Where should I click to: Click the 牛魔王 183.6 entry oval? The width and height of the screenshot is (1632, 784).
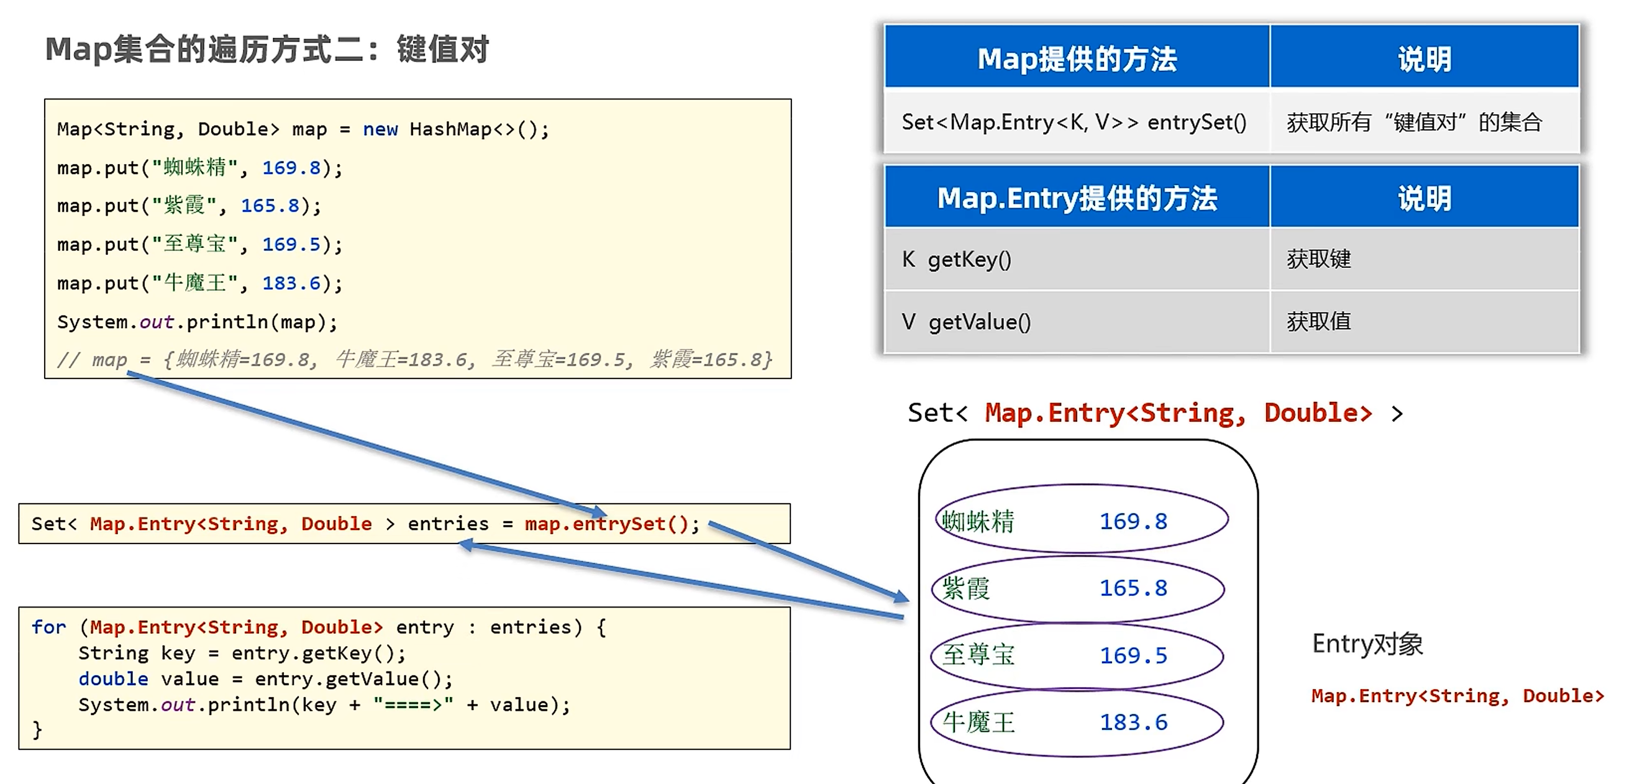(x=1077, y=722)
